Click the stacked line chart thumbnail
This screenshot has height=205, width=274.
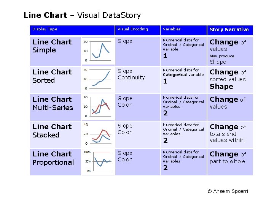pos(98,134)
